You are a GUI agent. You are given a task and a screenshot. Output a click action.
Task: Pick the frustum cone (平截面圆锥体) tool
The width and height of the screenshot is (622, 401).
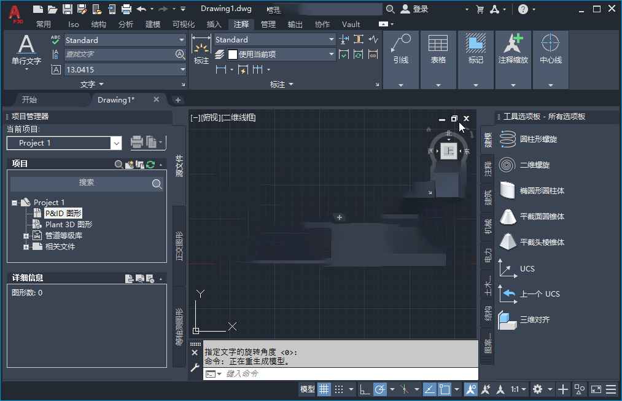click(532, 217)
